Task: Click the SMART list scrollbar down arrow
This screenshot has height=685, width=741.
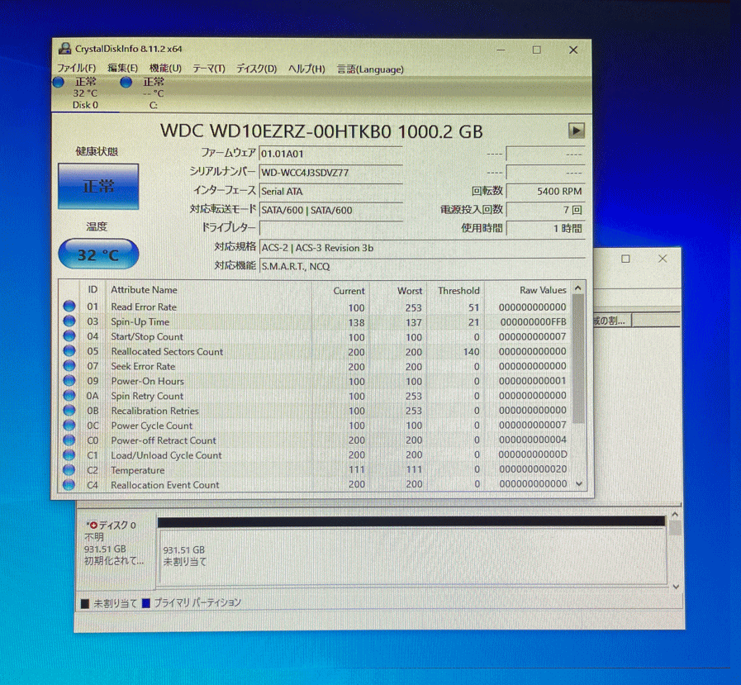Action: click(x=578, y=485)
